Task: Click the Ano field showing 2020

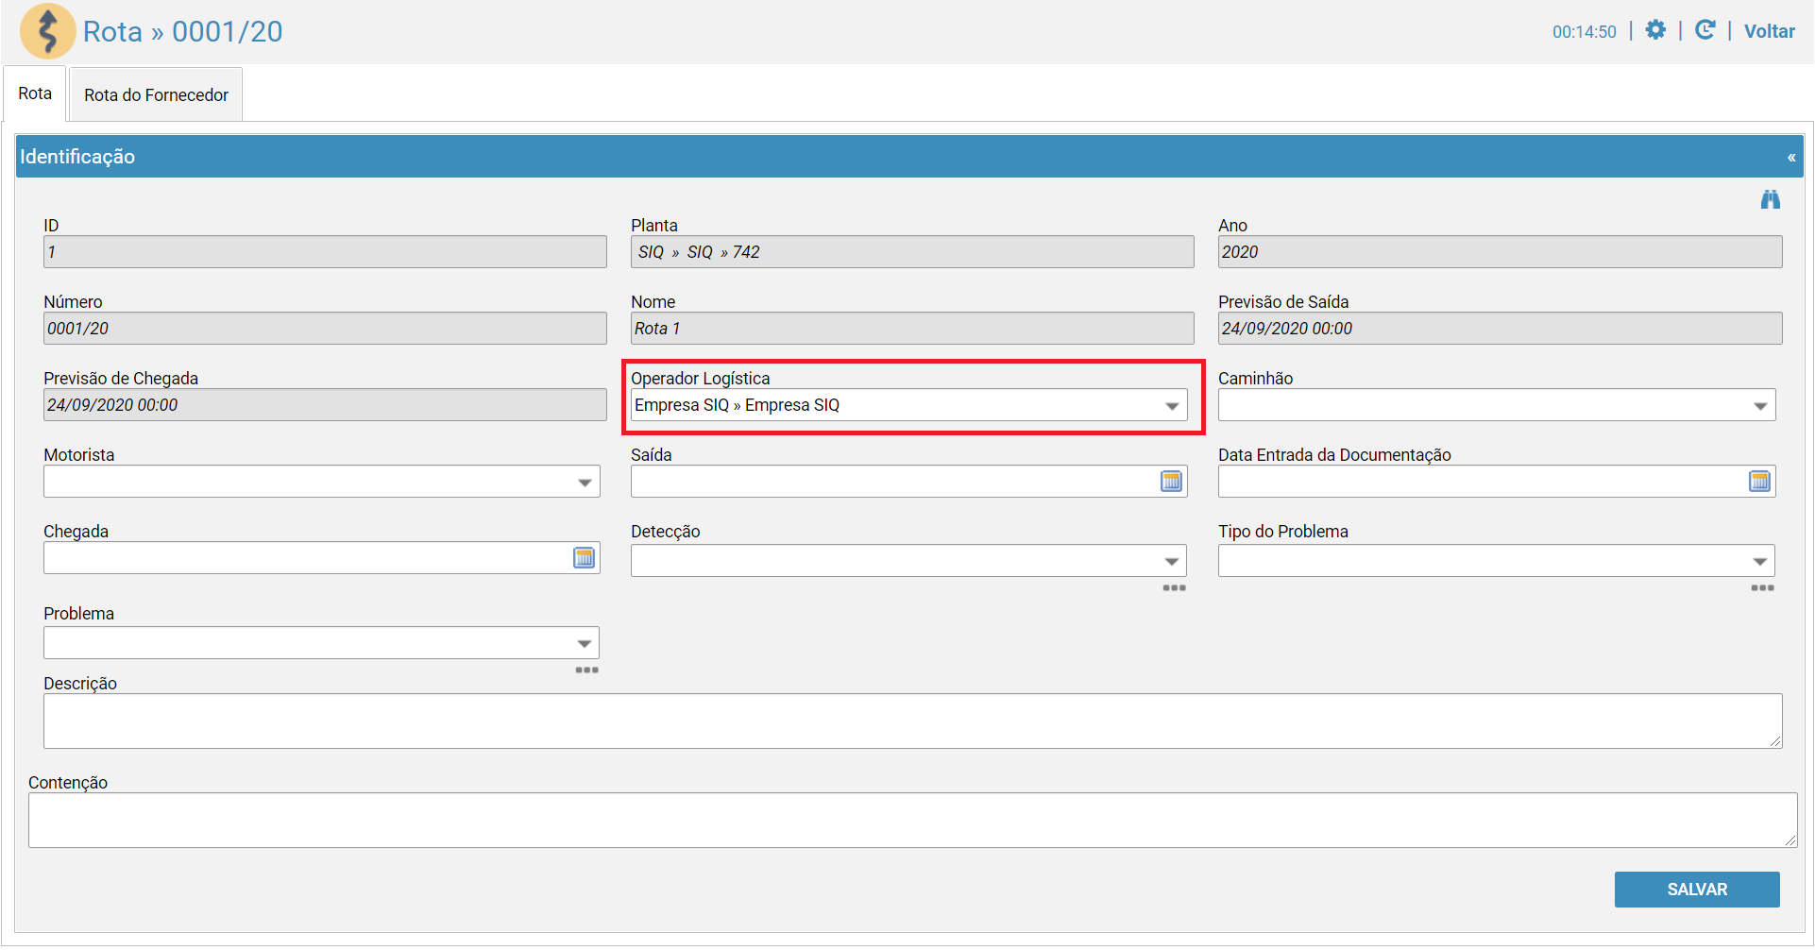Action: [1500, 252]
